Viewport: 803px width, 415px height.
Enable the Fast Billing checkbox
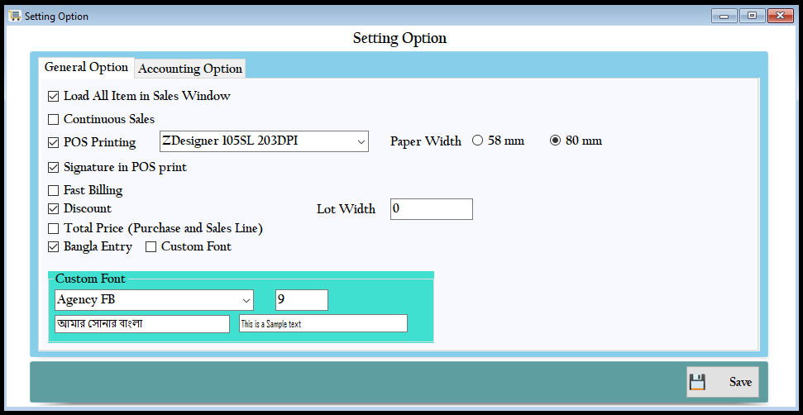point(54,191)
